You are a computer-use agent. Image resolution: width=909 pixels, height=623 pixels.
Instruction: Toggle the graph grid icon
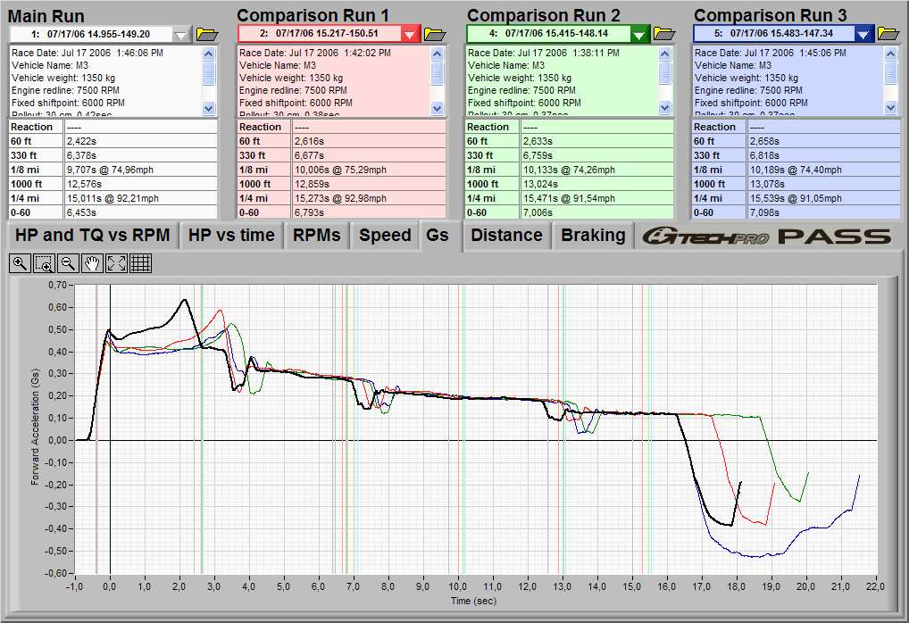tap(140, 263)
